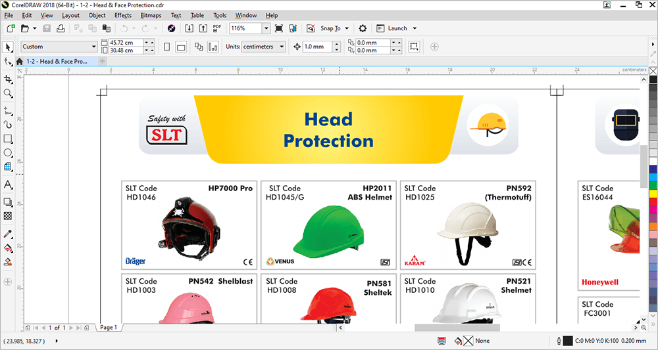Click the Redo arrow icon
This screenshot has width=658, height=350.
pyautogui.click(x=145, y=28)
